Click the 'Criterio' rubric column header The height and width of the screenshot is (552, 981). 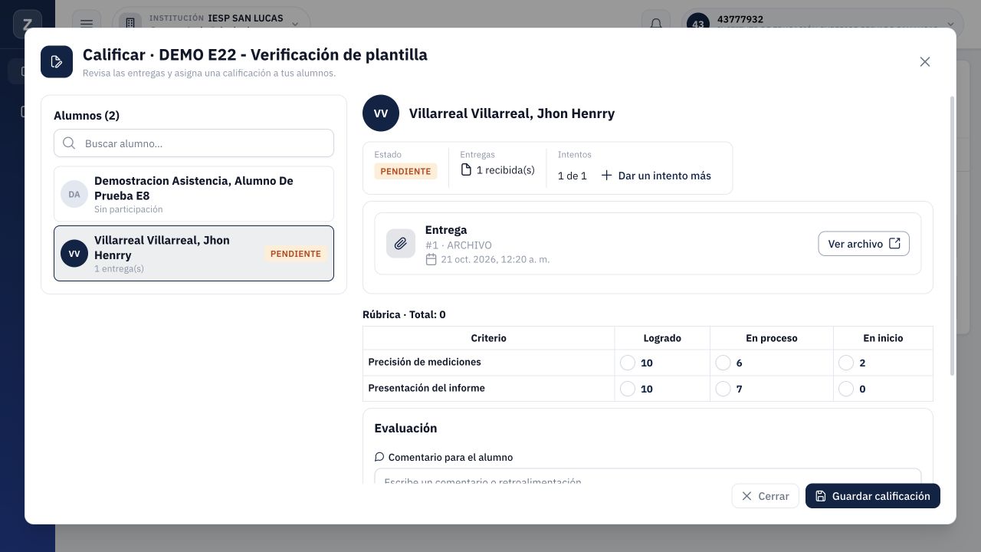click(x=489, y=338)
